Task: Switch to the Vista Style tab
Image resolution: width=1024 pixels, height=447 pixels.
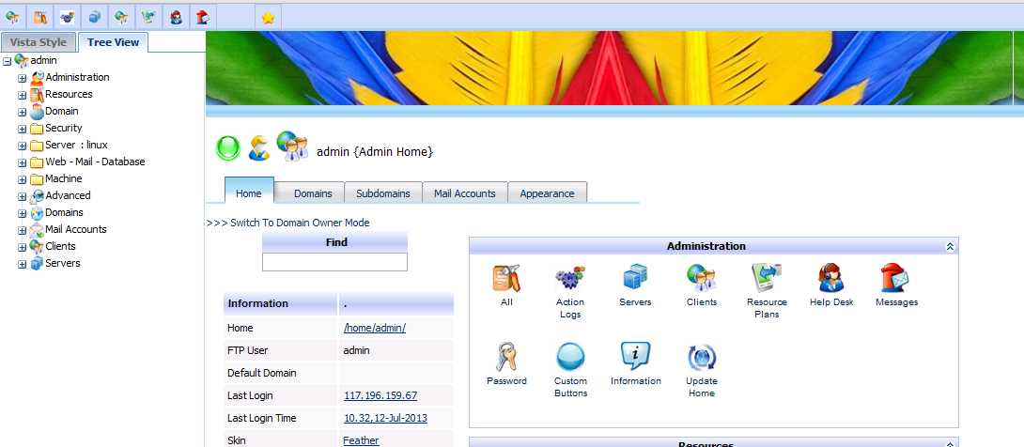Action: 39,42
